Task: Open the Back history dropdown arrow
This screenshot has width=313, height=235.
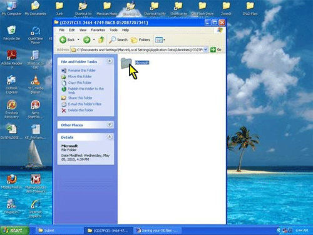Action: tap(78, 39)
